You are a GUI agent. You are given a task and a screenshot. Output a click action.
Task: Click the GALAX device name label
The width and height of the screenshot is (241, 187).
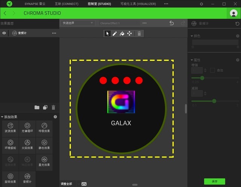coord(121,123)
